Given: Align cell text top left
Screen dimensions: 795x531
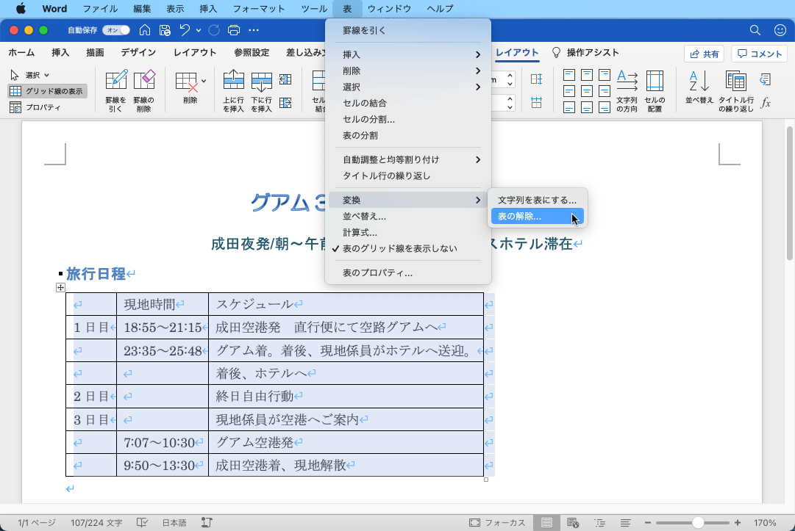Looking at the screenshot, I should [569, 76].
